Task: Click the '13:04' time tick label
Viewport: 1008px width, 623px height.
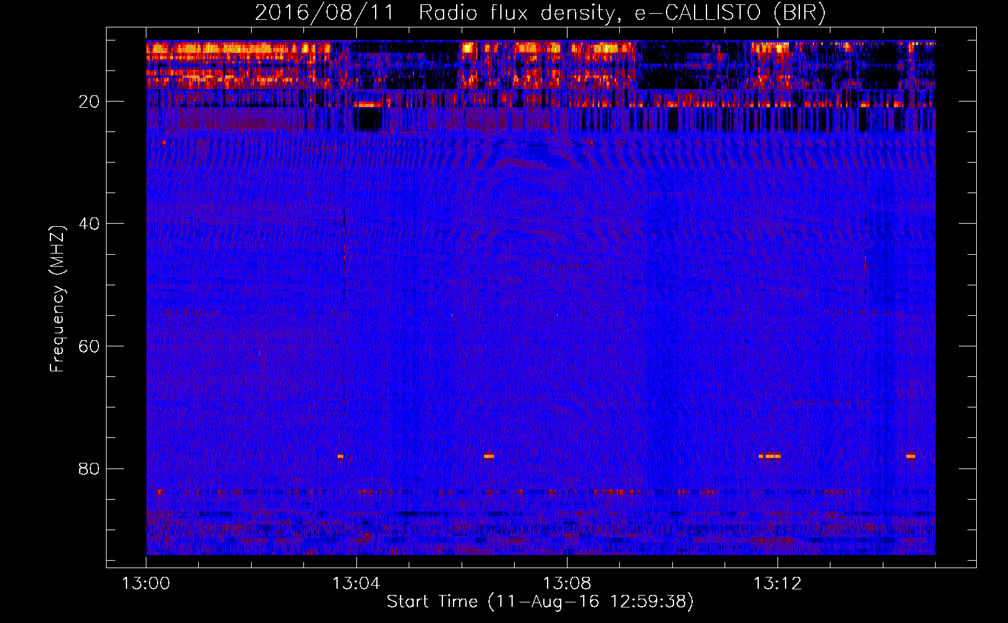Action: tap(356, 584)
